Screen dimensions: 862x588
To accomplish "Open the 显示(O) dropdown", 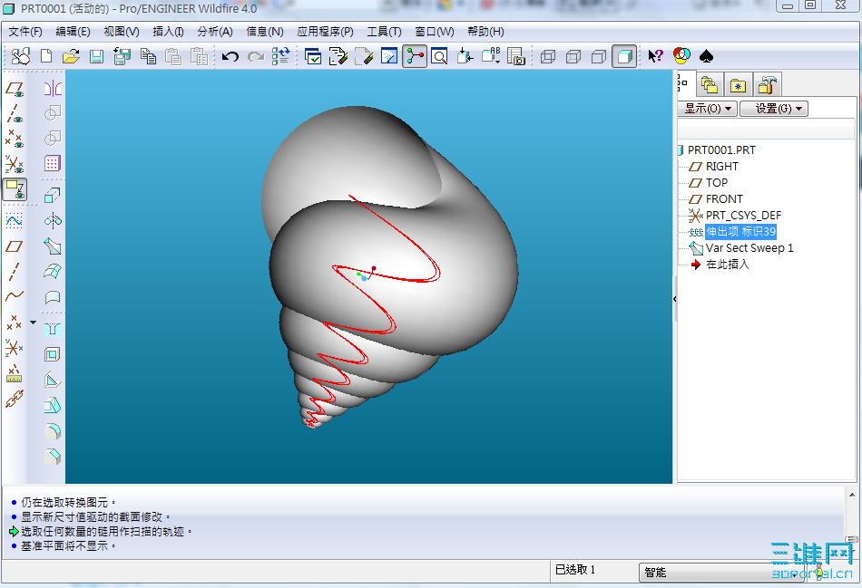I will 708,109.
